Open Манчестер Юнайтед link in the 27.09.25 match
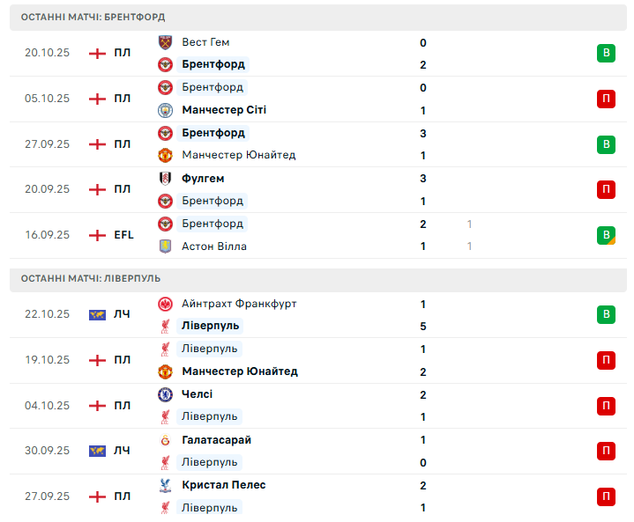Image resolution: width=634 pixels, height=522 pixels. (238, 155)
